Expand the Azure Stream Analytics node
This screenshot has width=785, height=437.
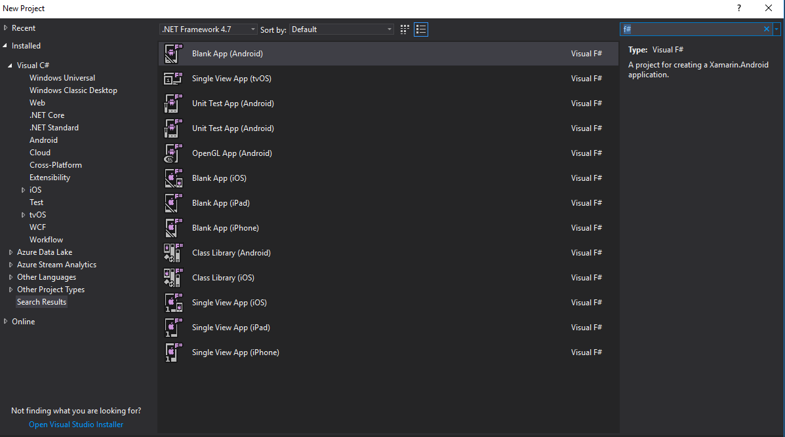(10, 265)
